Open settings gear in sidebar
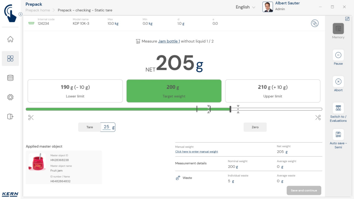The height and width of the screenshot is (199, 354). tap(10, 97)
